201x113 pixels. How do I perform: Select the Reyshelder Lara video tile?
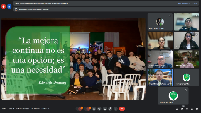187,22
